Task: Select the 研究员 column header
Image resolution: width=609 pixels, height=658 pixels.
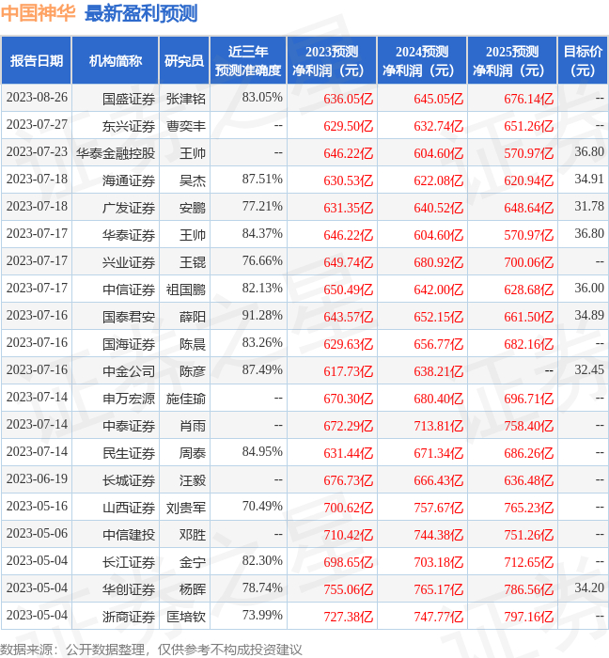Action: coord(184,60)
